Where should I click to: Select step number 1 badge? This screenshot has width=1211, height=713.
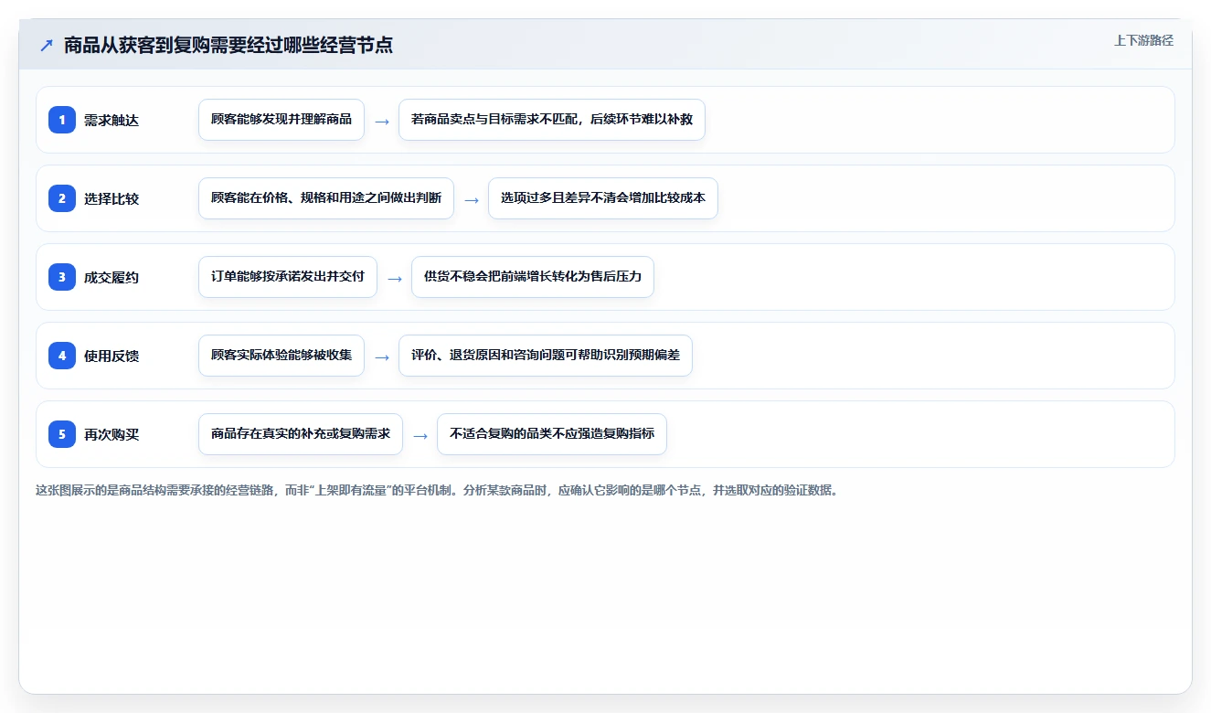click(62, 120)
